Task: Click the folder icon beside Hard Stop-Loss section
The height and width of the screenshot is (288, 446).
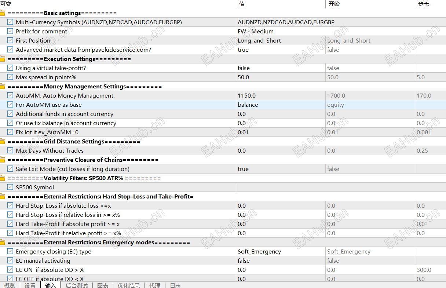Action: (4, 196)
